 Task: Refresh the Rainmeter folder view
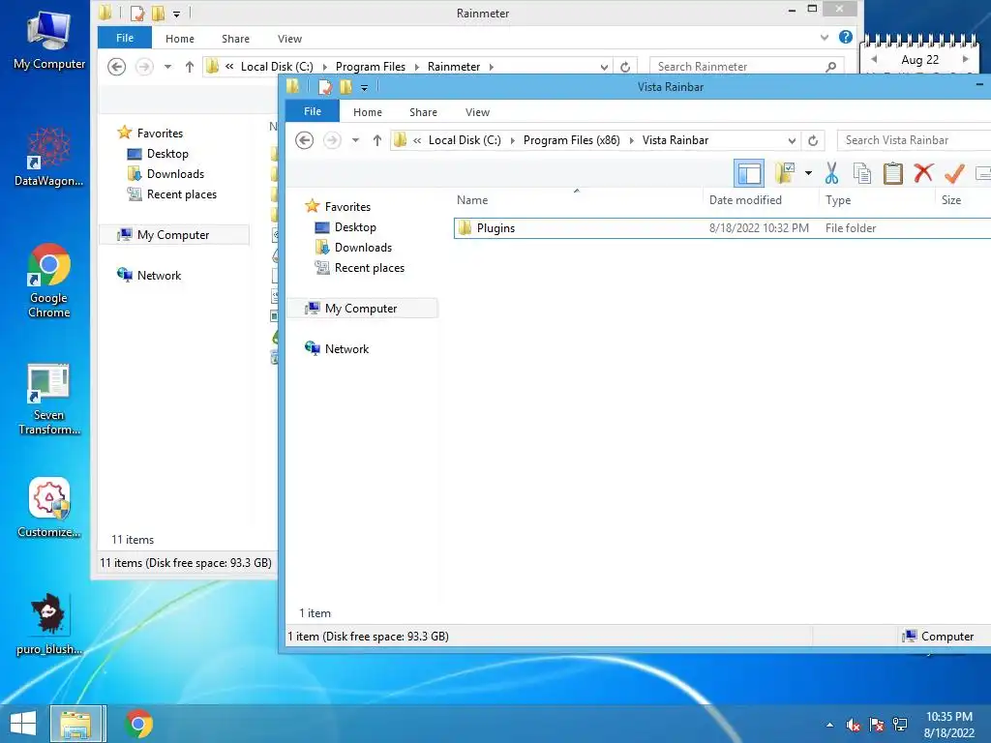pyautogui.click(x=625, y=67)
